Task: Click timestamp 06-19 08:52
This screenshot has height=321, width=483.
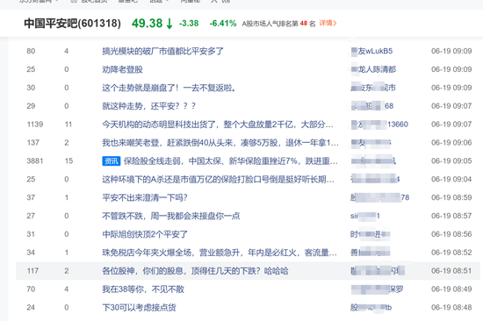Action: click(451, 253)
